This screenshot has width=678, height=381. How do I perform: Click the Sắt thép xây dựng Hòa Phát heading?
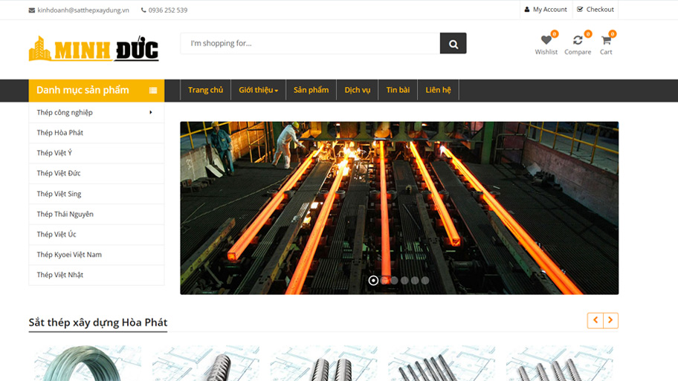coord(97,322)
